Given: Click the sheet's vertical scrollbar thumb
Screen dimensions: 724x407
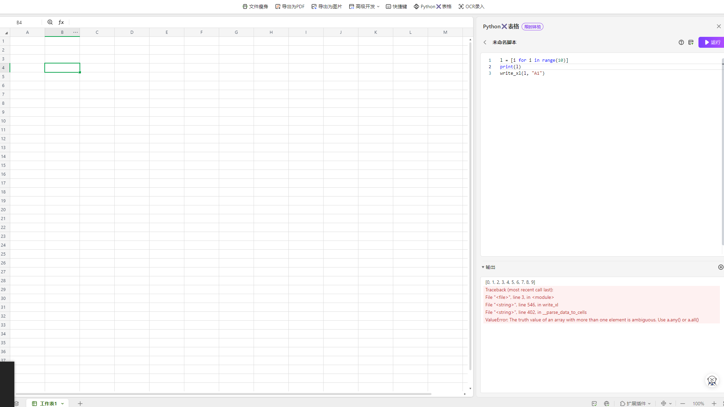Looking at the screenshot, I should coord(470,206).
